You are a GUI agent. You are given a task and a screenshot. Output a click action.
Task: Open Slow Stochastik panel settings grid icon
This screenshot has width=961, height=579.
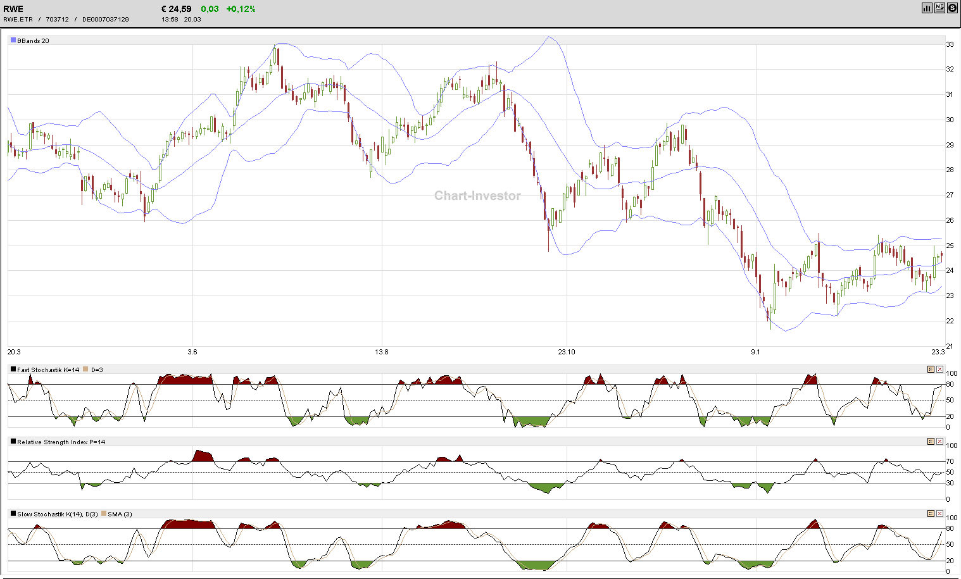(931, 514)
